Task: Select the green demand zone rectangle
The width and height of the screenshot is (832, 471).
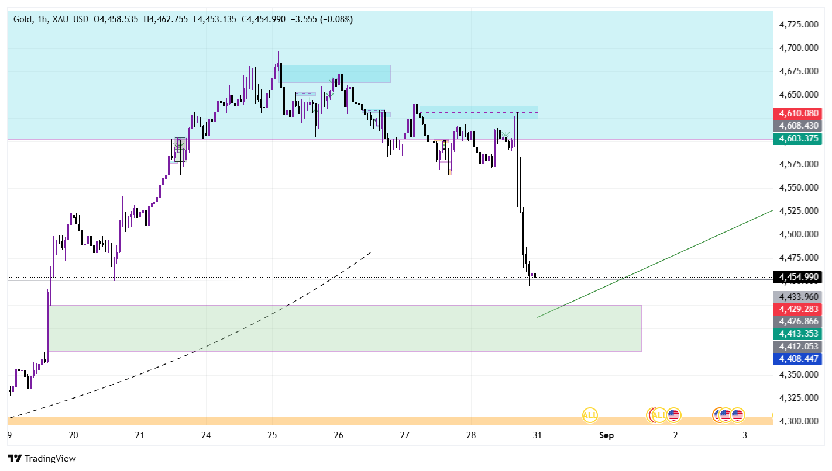Action: click(345, 328)
